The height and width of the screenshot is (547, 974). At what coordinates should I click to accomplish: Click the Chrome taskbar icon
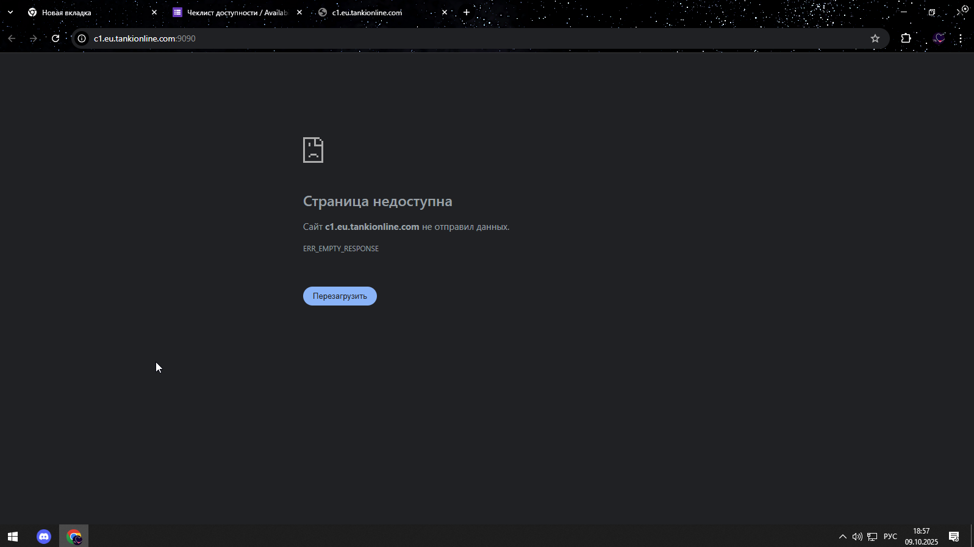click(x=74, y=537)
